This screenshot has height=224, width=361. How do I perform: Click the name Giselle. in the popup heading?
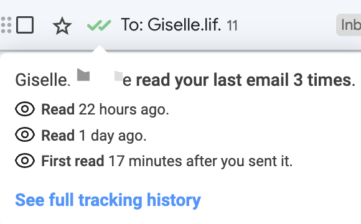click(x=42, y=80)
